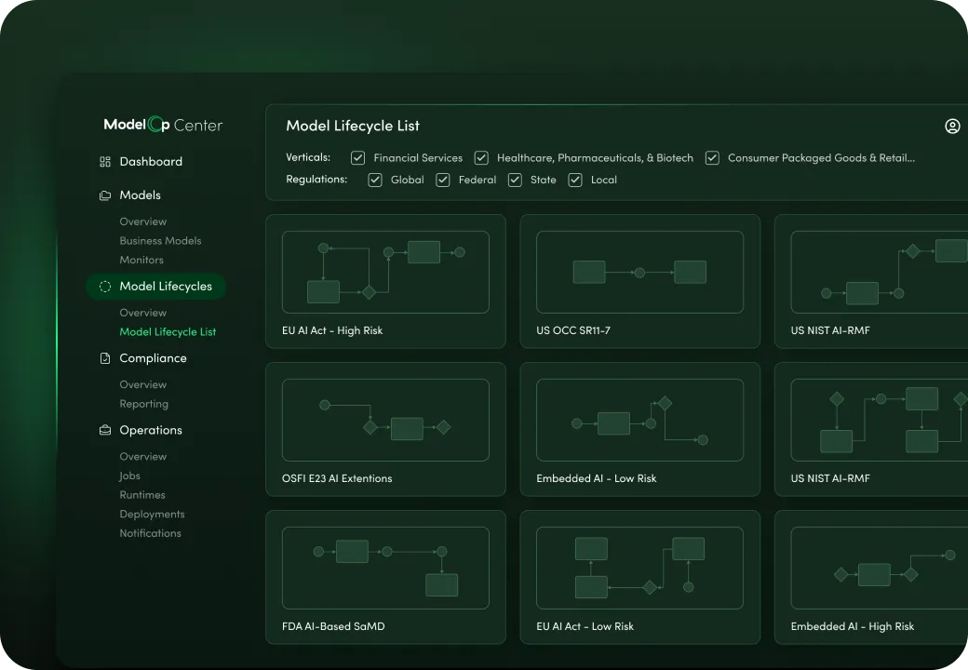Click the Models folder icon in the sidebar

(x=104, y=194)
